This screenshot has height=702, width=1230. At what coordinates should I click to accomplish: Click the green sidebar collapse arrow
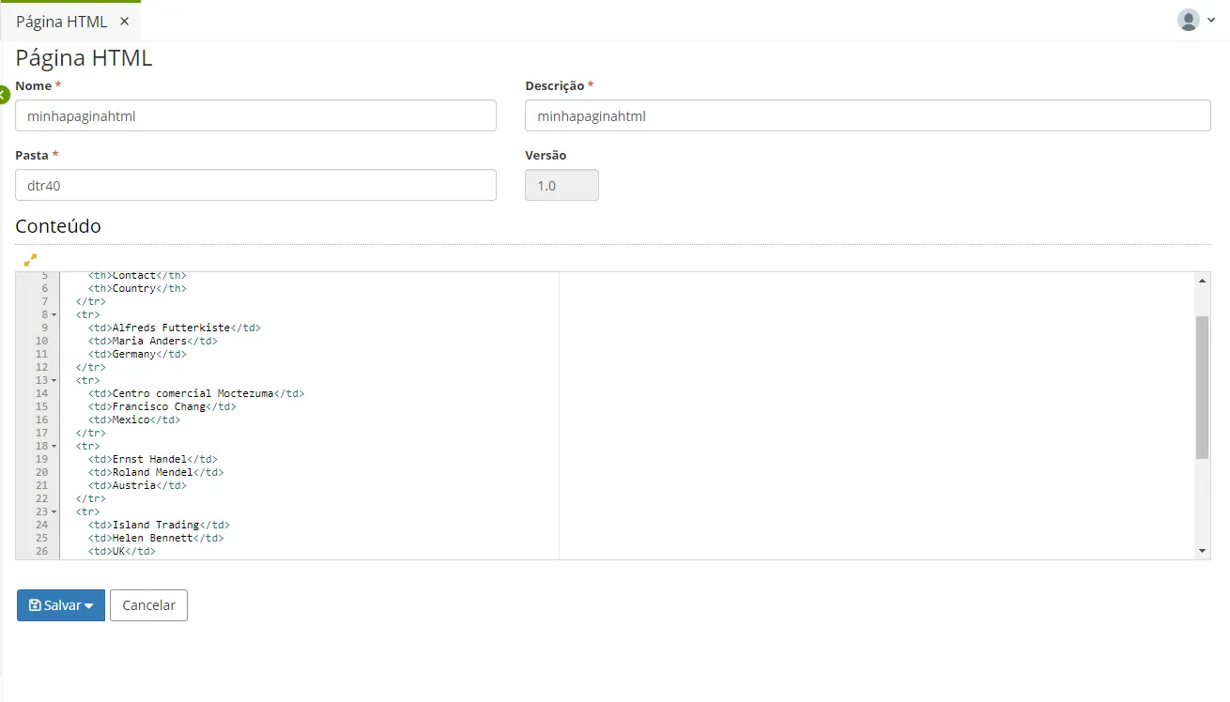click(4, 94)
